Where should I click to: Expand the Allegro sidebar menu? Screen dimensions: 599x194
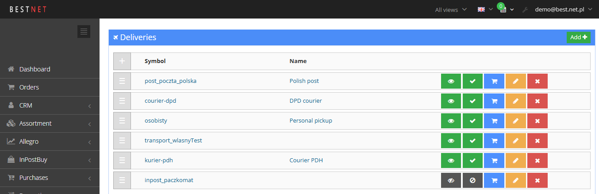click(50, 142)
